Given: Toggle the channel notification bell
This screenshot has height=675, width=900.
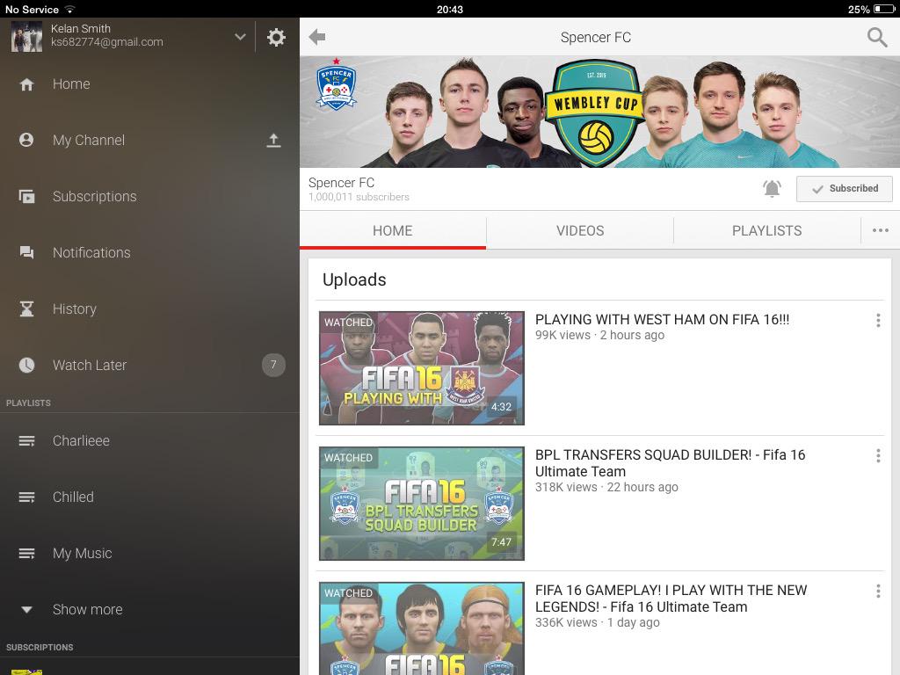Looking at the screenshot, I should click(x=772, y=188).
